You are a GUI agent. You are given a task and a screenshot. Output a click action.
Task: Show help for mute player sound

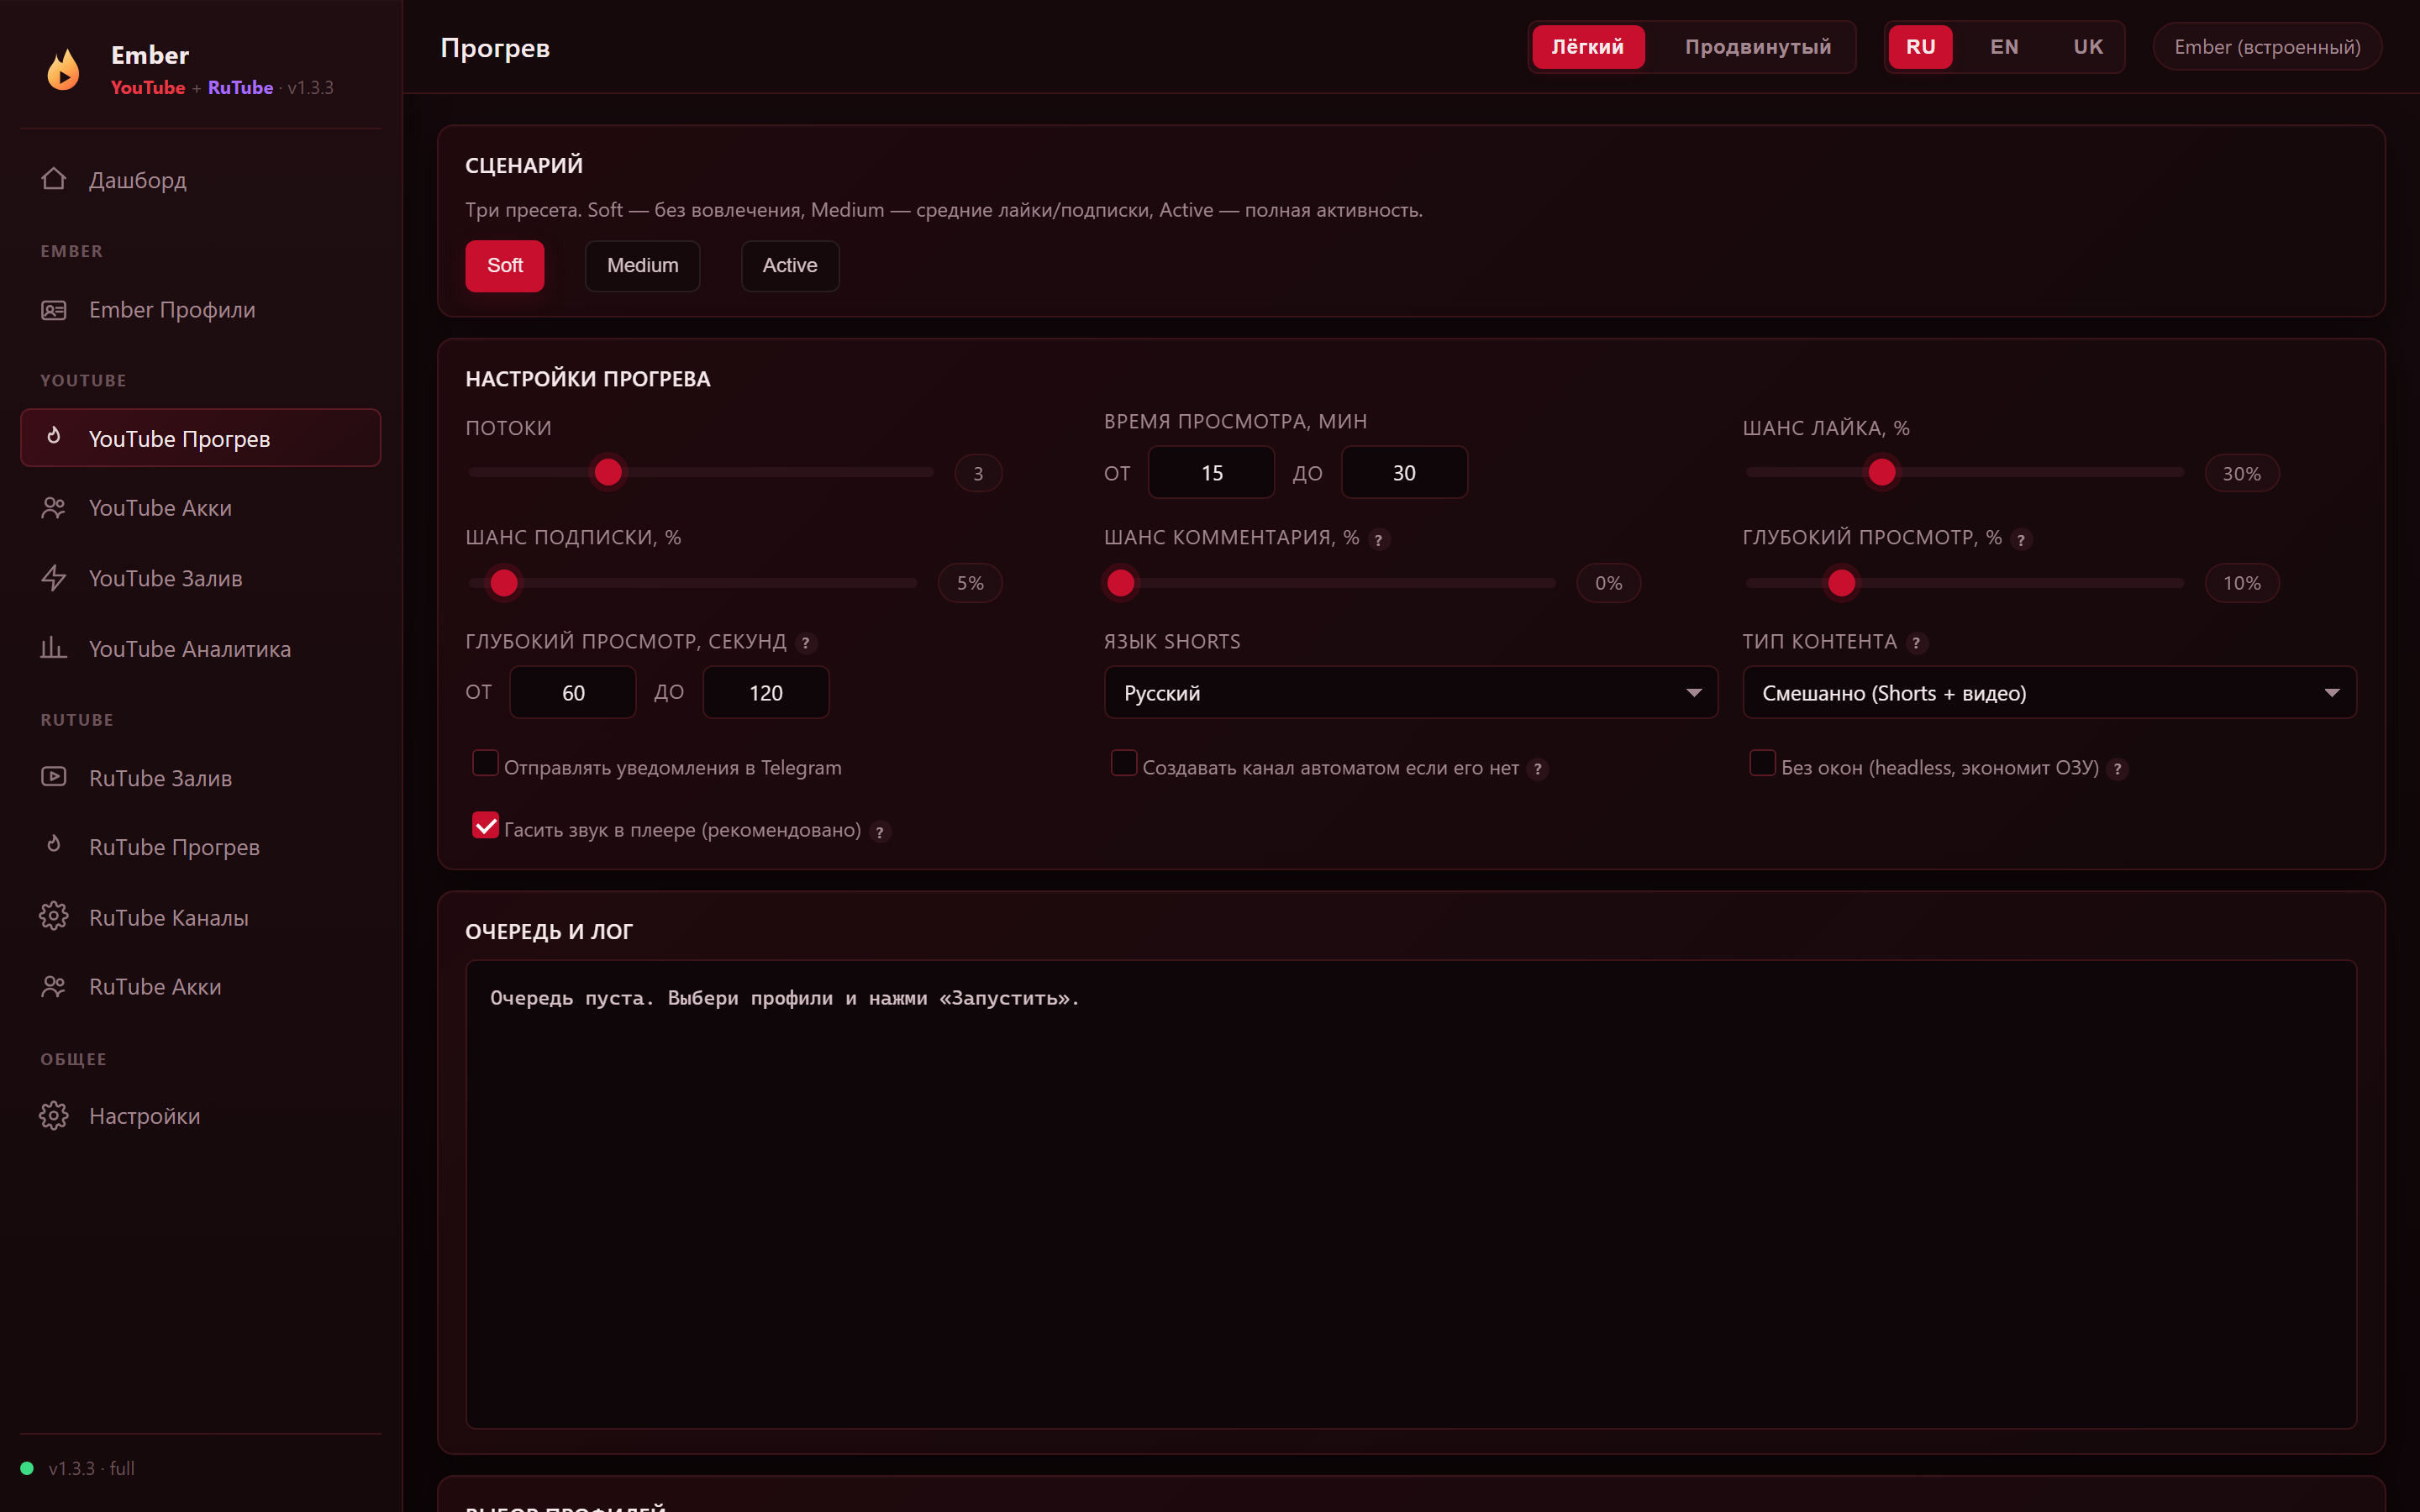tap(880, 831)
